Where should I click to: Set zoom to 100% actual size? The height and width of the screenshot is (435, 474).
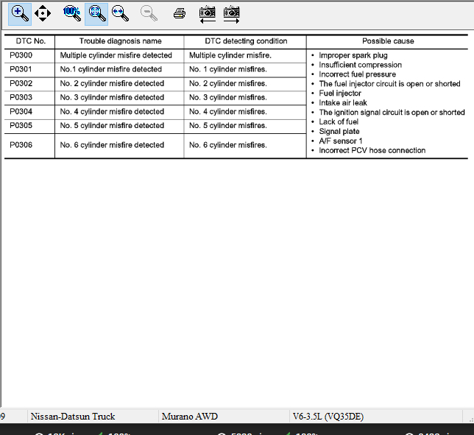[x=72, y=14]
